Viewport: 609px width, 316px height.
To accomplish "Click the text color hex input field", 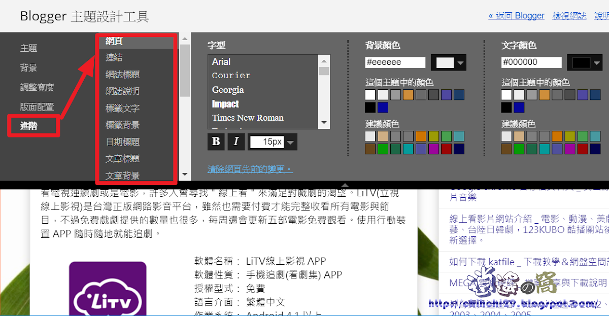I will pos(531,62).
